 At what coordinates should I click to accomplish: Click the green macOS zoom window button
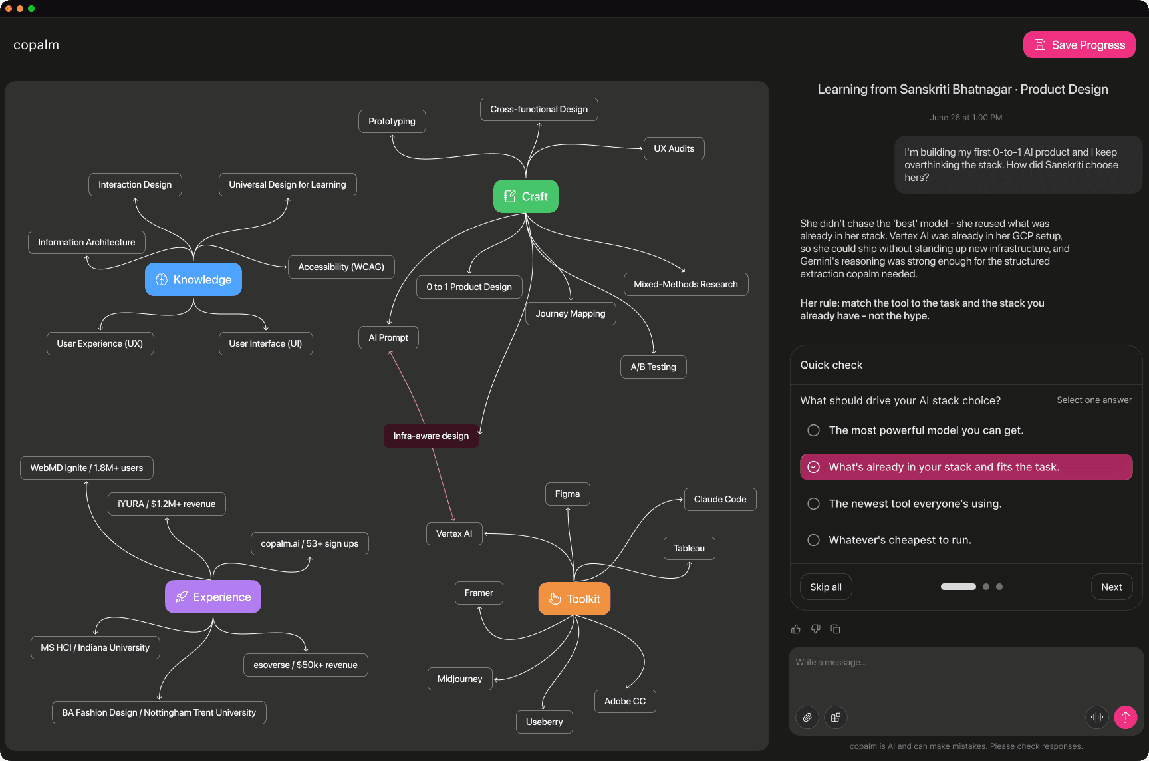tap(31, 9)
